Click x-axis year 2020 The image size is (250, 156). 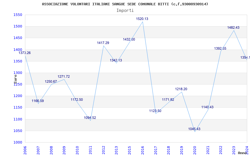coord(195,150)
